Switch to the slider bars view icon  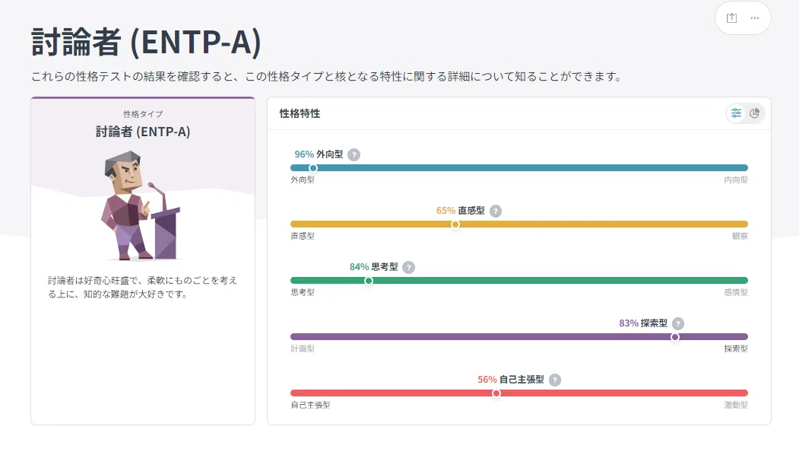[x=737, y=113]
